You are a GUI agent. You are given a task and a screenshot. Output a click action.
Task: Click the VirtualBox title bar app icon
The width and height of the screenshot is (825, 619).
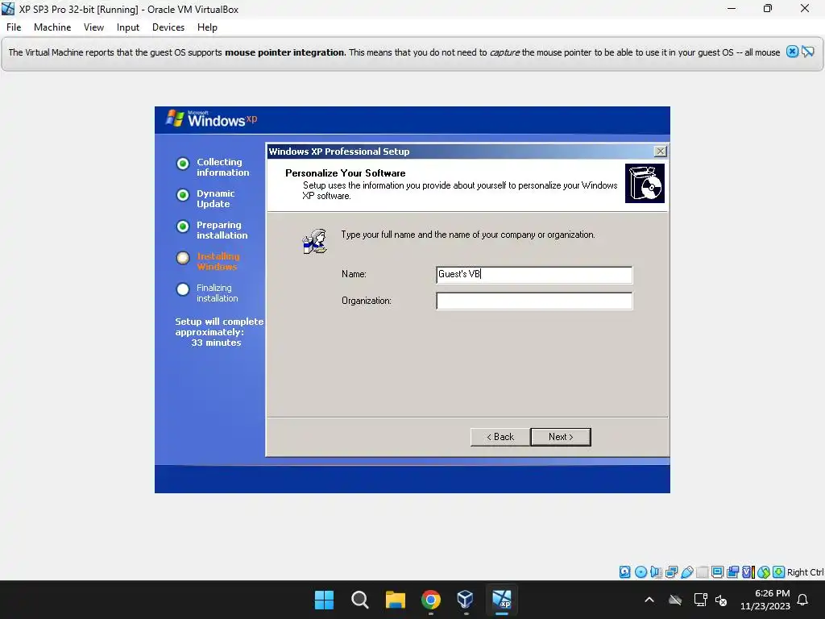click(x=8, y=9)
